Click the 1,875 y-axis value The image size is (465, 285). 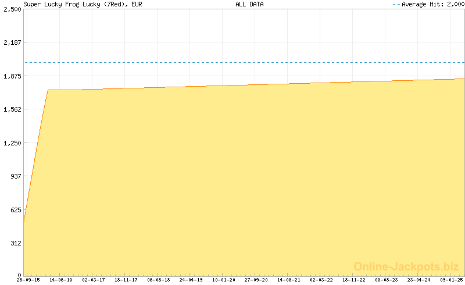click(12, 76)
